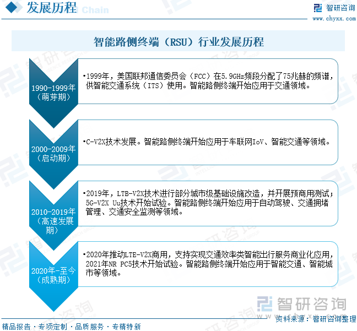Viewport: 357px width, 331px height.
Task: Click the 智研咨询 logo icon at top right
Action: point(318,8)
